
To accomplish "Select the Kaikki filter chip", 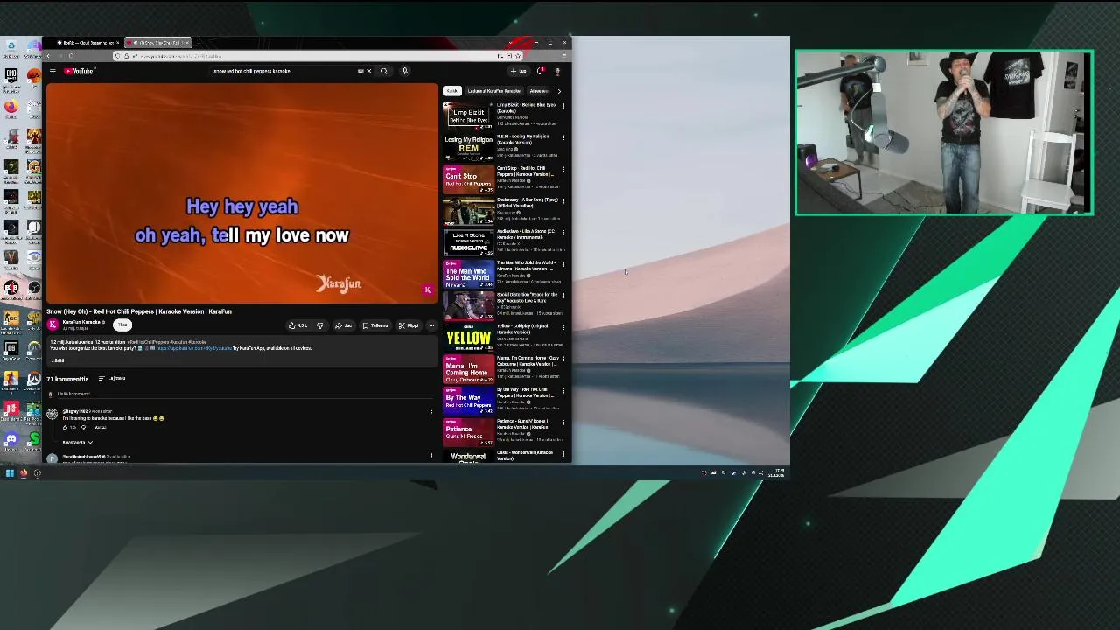I will coord(452,91).
